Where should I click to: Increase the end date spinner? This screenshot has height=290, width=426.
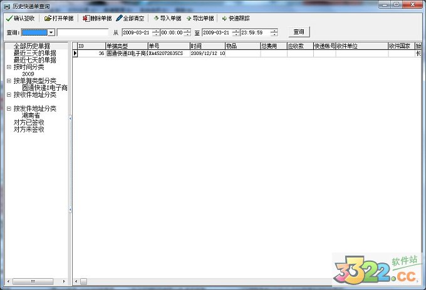236,31
